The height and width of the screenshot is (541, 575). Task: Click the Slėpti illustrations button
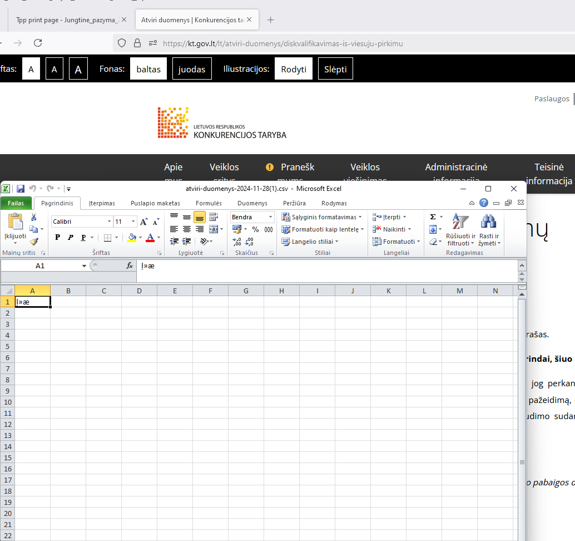tap(335, 70)
